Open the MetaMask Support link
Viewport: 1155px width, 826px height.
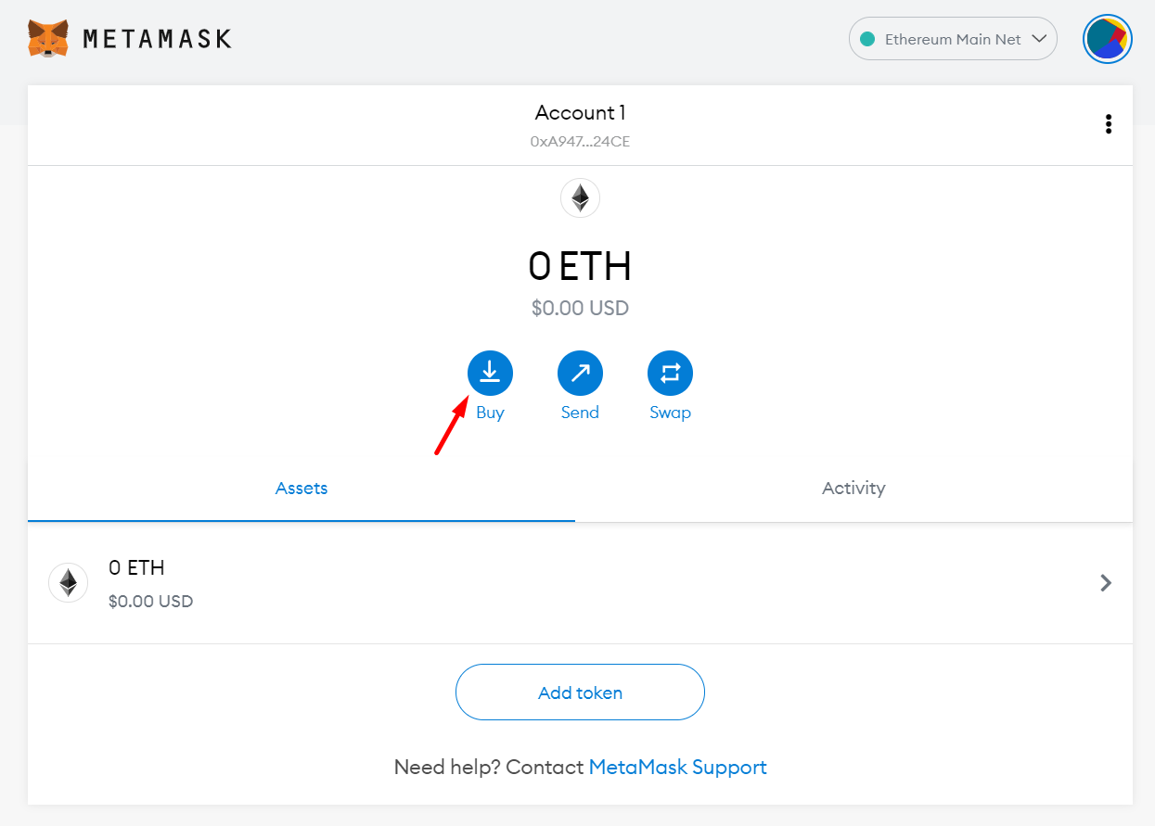tap(677, 768)
